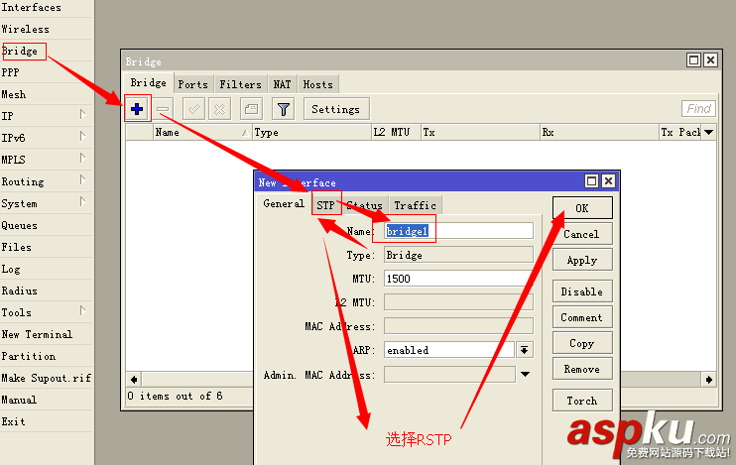Open the STP tab in New Interface
This screenshot has width=736, height=465.
[x=325, y=205]
